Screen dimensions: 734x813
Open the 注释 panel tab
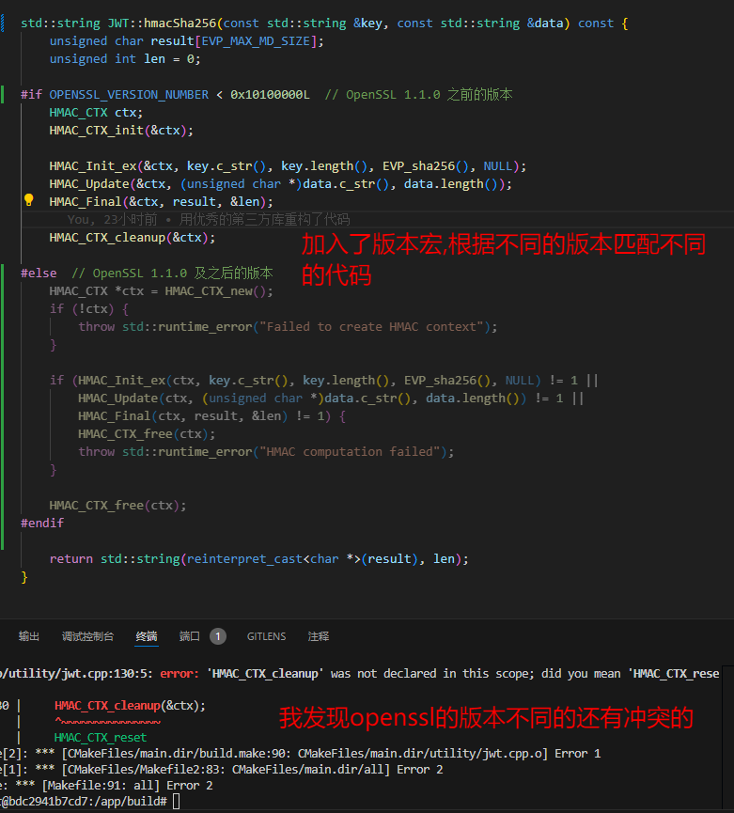319,636
